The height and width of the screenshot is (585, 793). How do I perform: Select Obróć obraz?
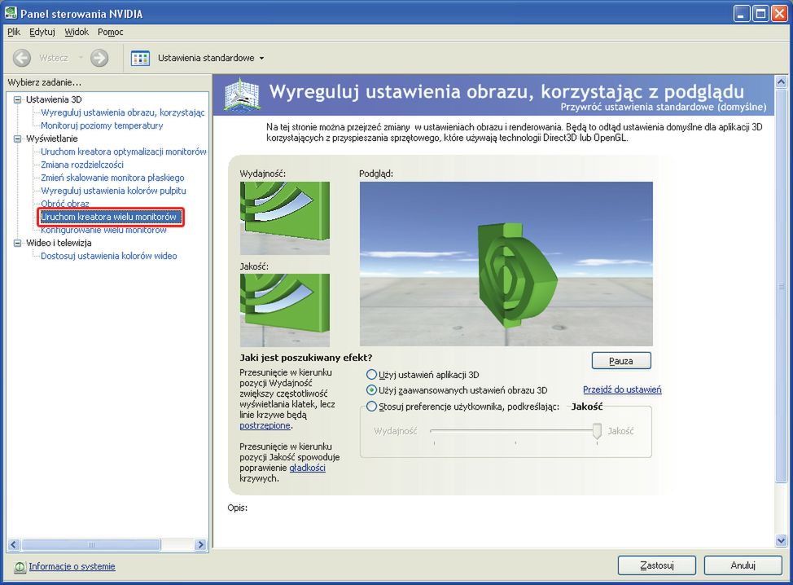(x=65, y=204)
